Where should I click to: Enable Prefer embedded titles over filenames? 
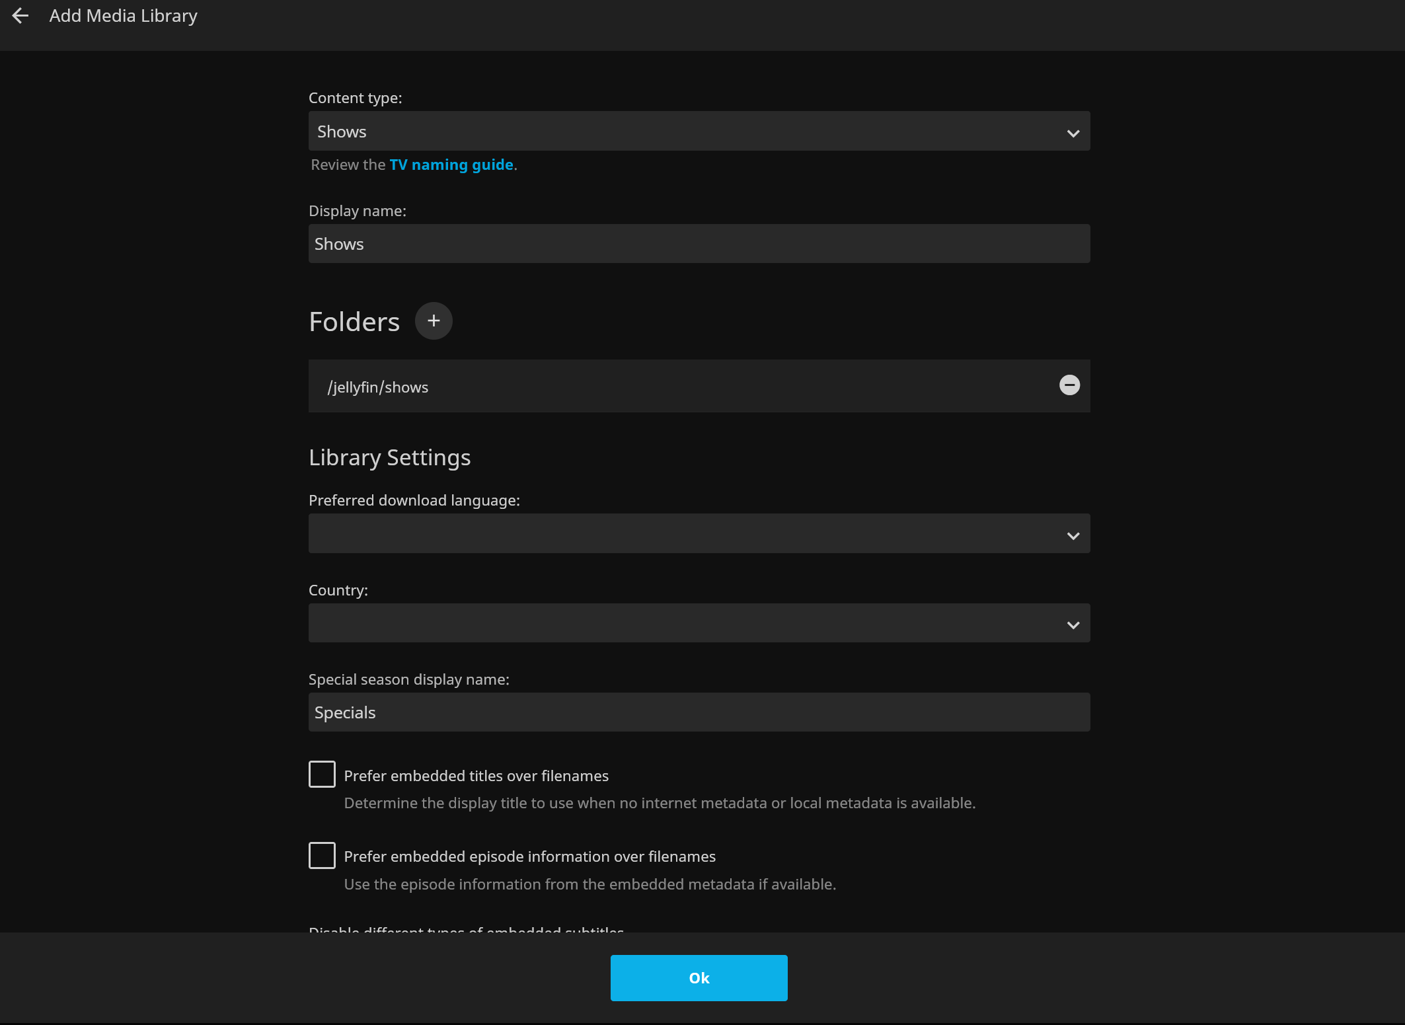click(322, 775)
